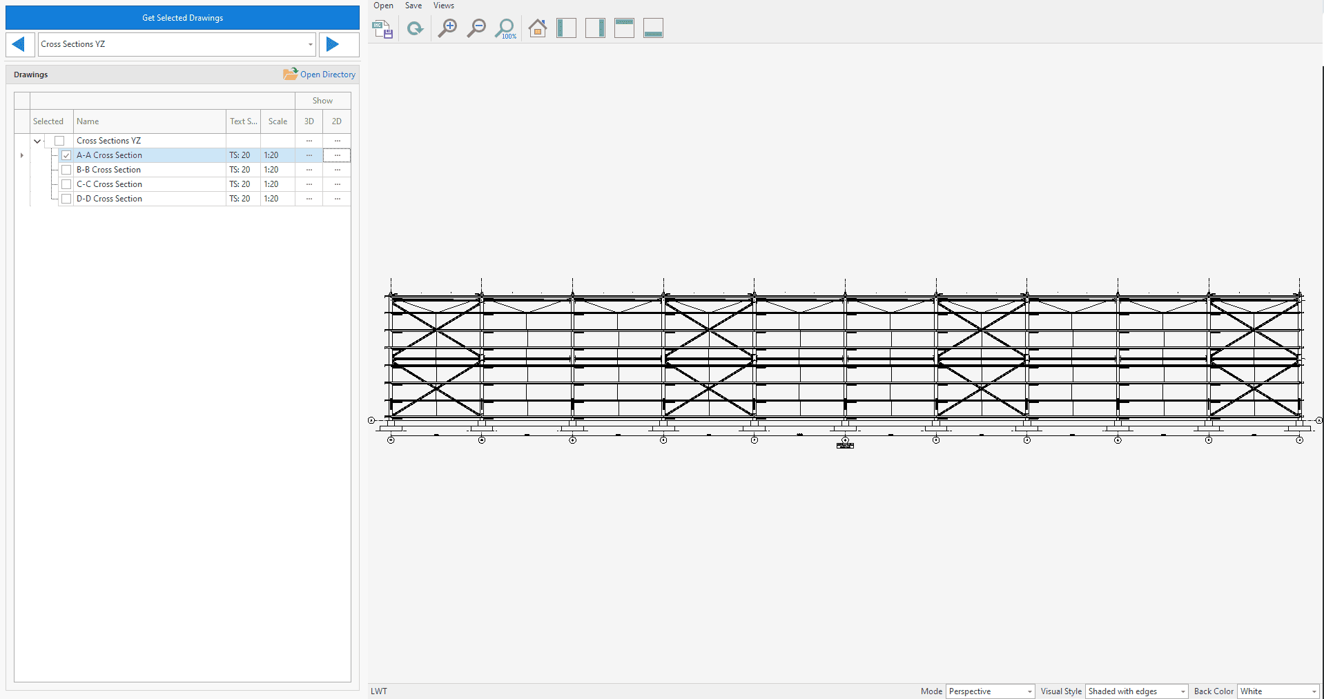Click the Open Directory link
The image size is (1324, 699).
[327, 75]
